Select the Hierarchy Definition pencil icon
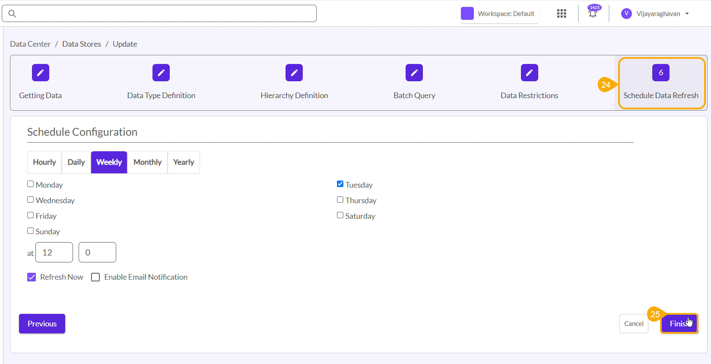711x364 pixels. pyautogui.click(x=294, y=73)
